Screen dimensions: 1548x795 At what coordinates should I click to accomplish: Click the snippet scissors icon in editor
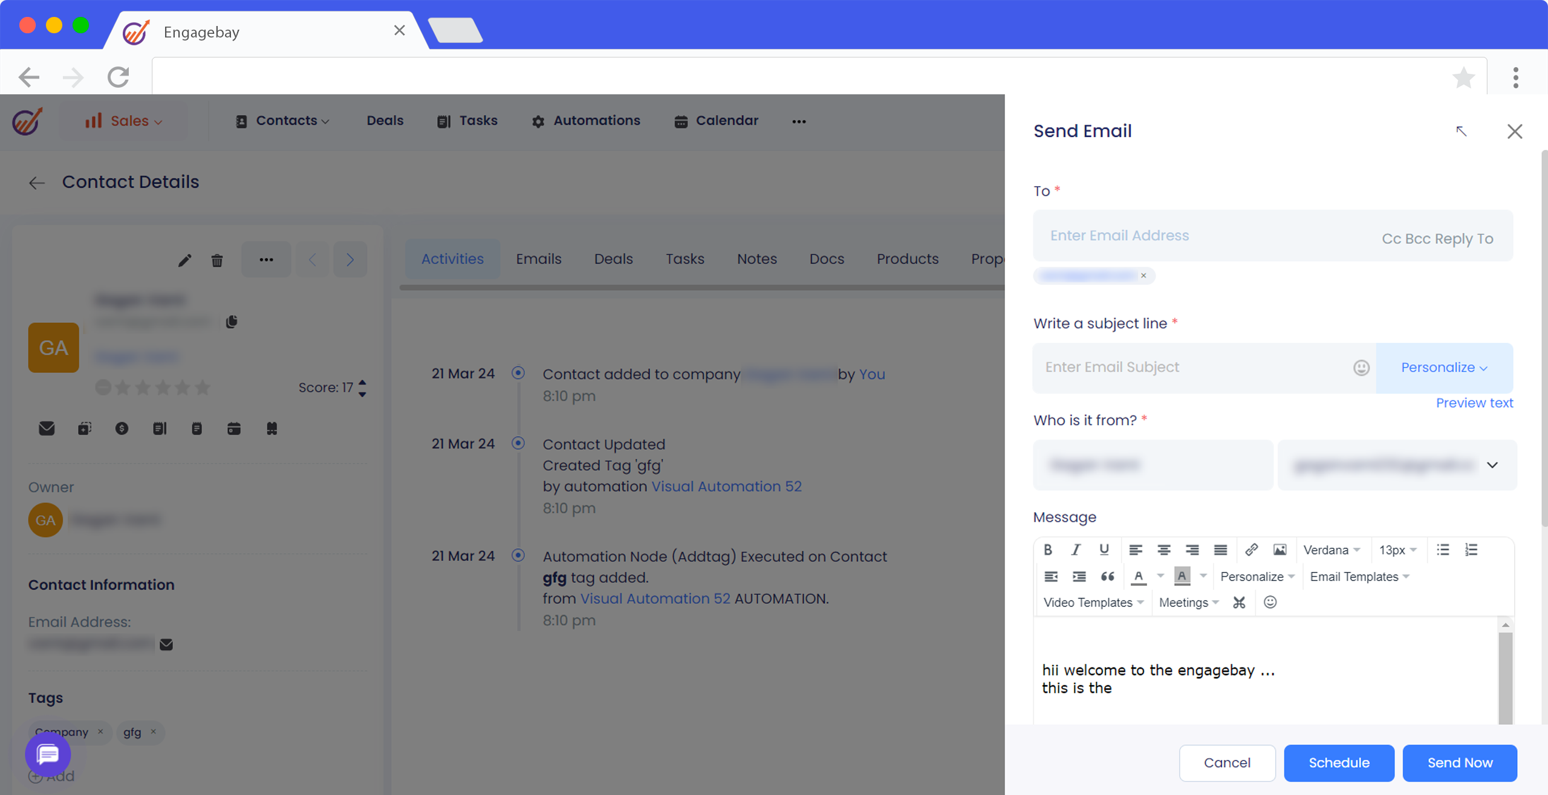[1239, 602]
